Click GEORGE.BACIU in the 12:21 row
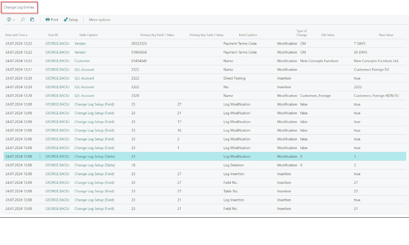 coord(57,69)
